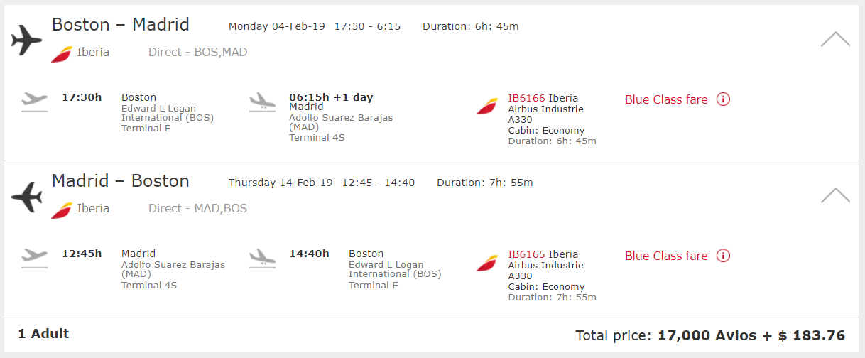Open info icon for outbound Blue Class fare

click(x=723, y=99)
